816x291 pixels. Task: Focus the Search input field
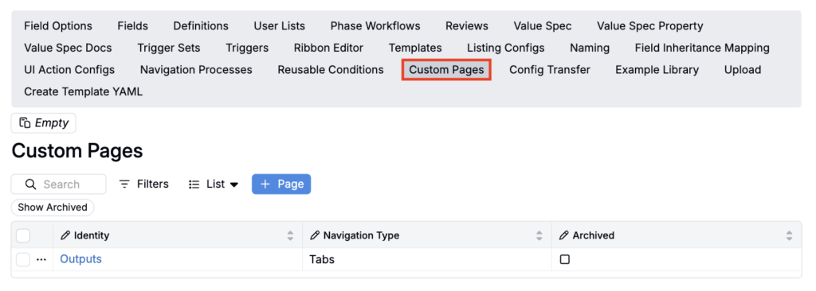coord(59,184)
